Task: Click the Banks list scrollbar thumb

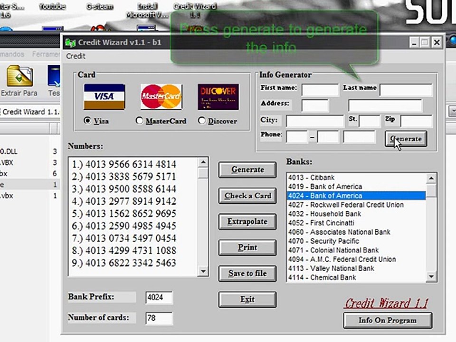Action: (431, 190)
